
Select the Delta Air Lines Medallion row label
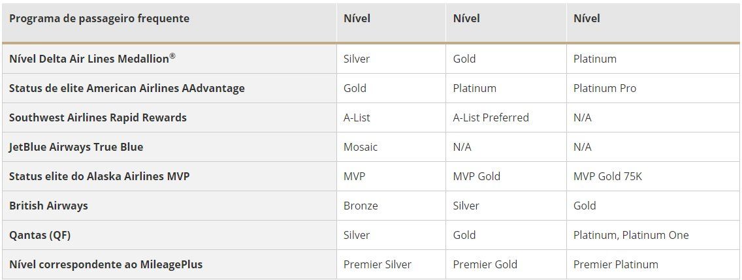click(92, 59)
